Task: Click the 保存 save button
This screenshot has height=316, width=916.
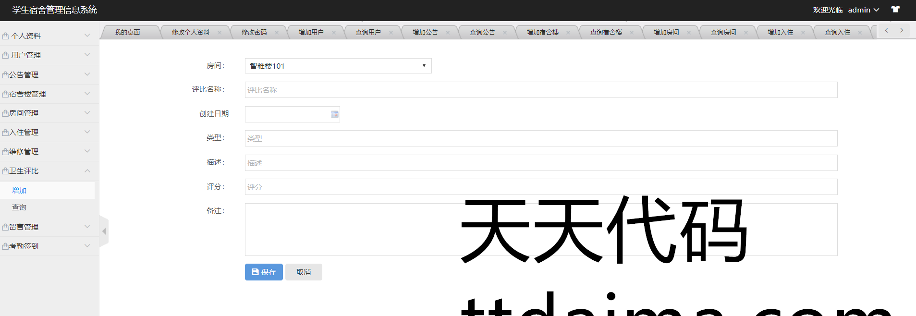Action: coord(264,272)
